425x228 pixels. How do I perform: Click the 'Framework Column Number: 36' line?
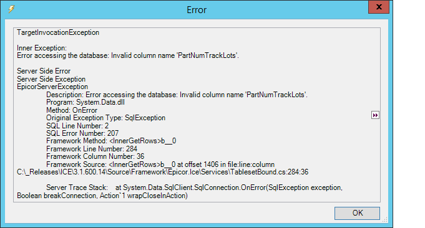95,156
